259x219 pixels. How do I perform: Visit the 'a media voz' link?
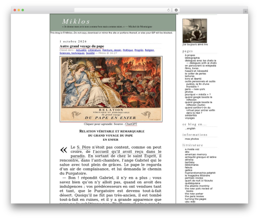tap(192, 149)
